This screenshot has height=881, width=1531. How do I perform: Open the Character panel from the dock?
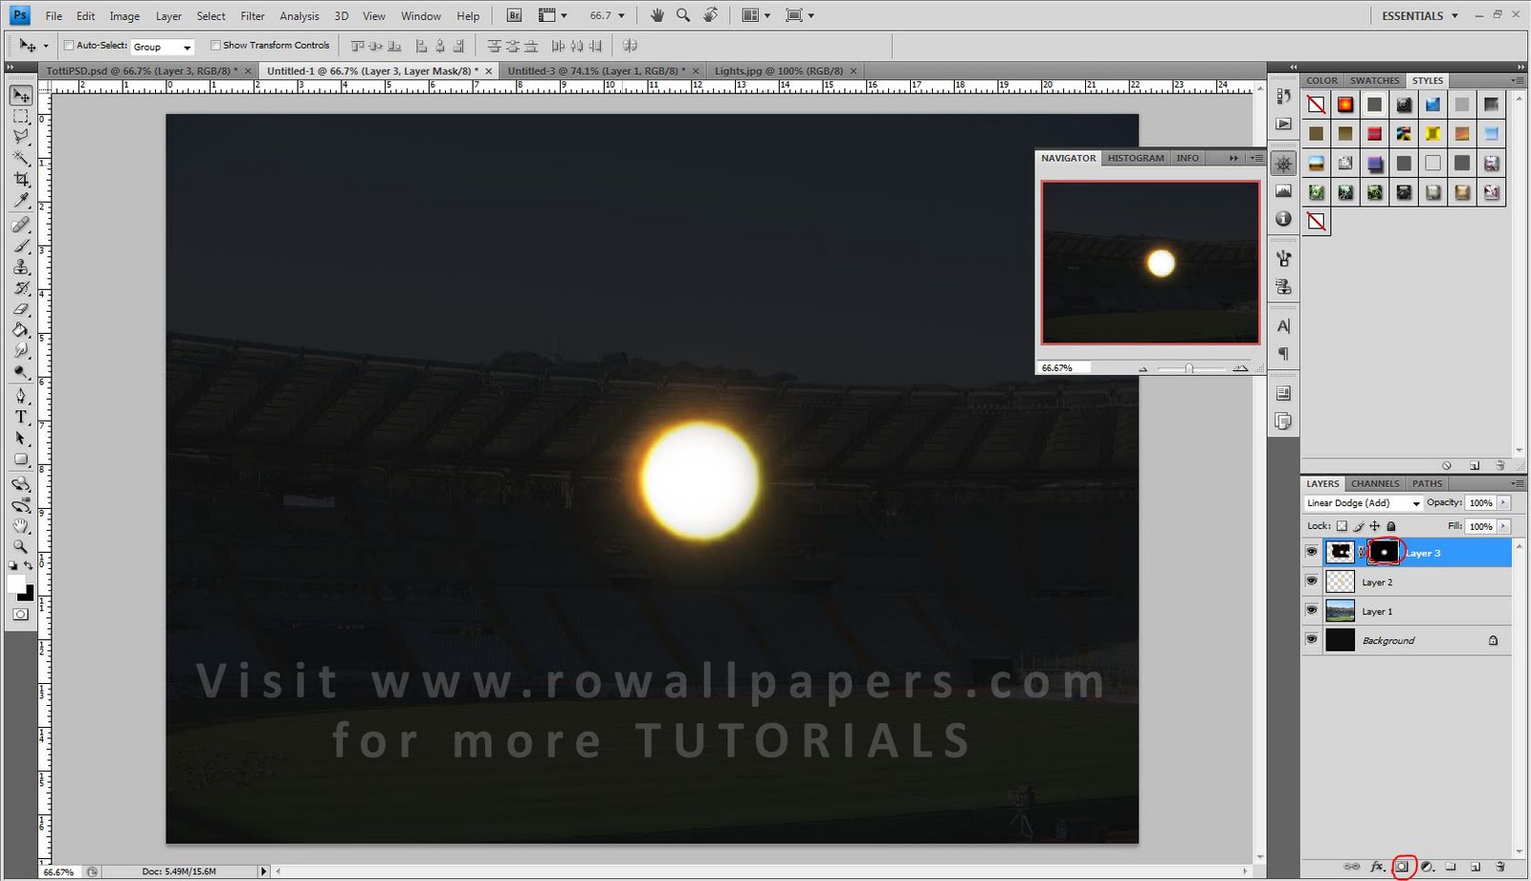click(x=1283, y=326)
